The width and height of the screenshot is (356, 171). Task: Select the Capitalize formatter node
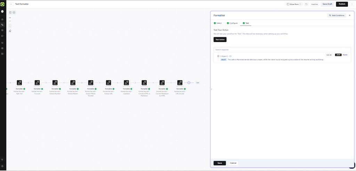(127, 83)
